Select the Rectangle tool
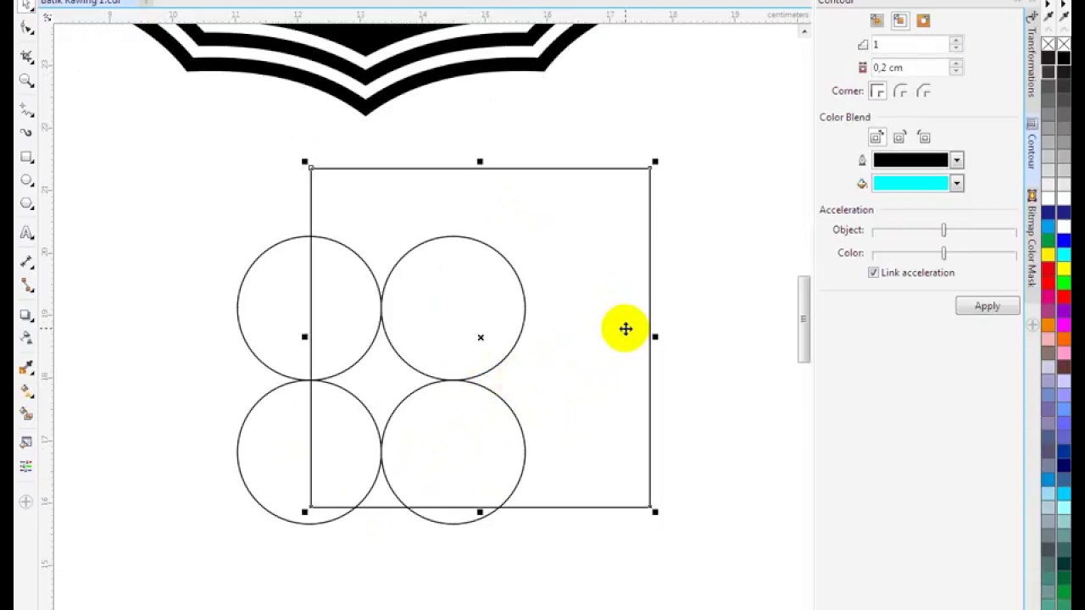Viewport: 1085px width, 610px height. point(26,157)
